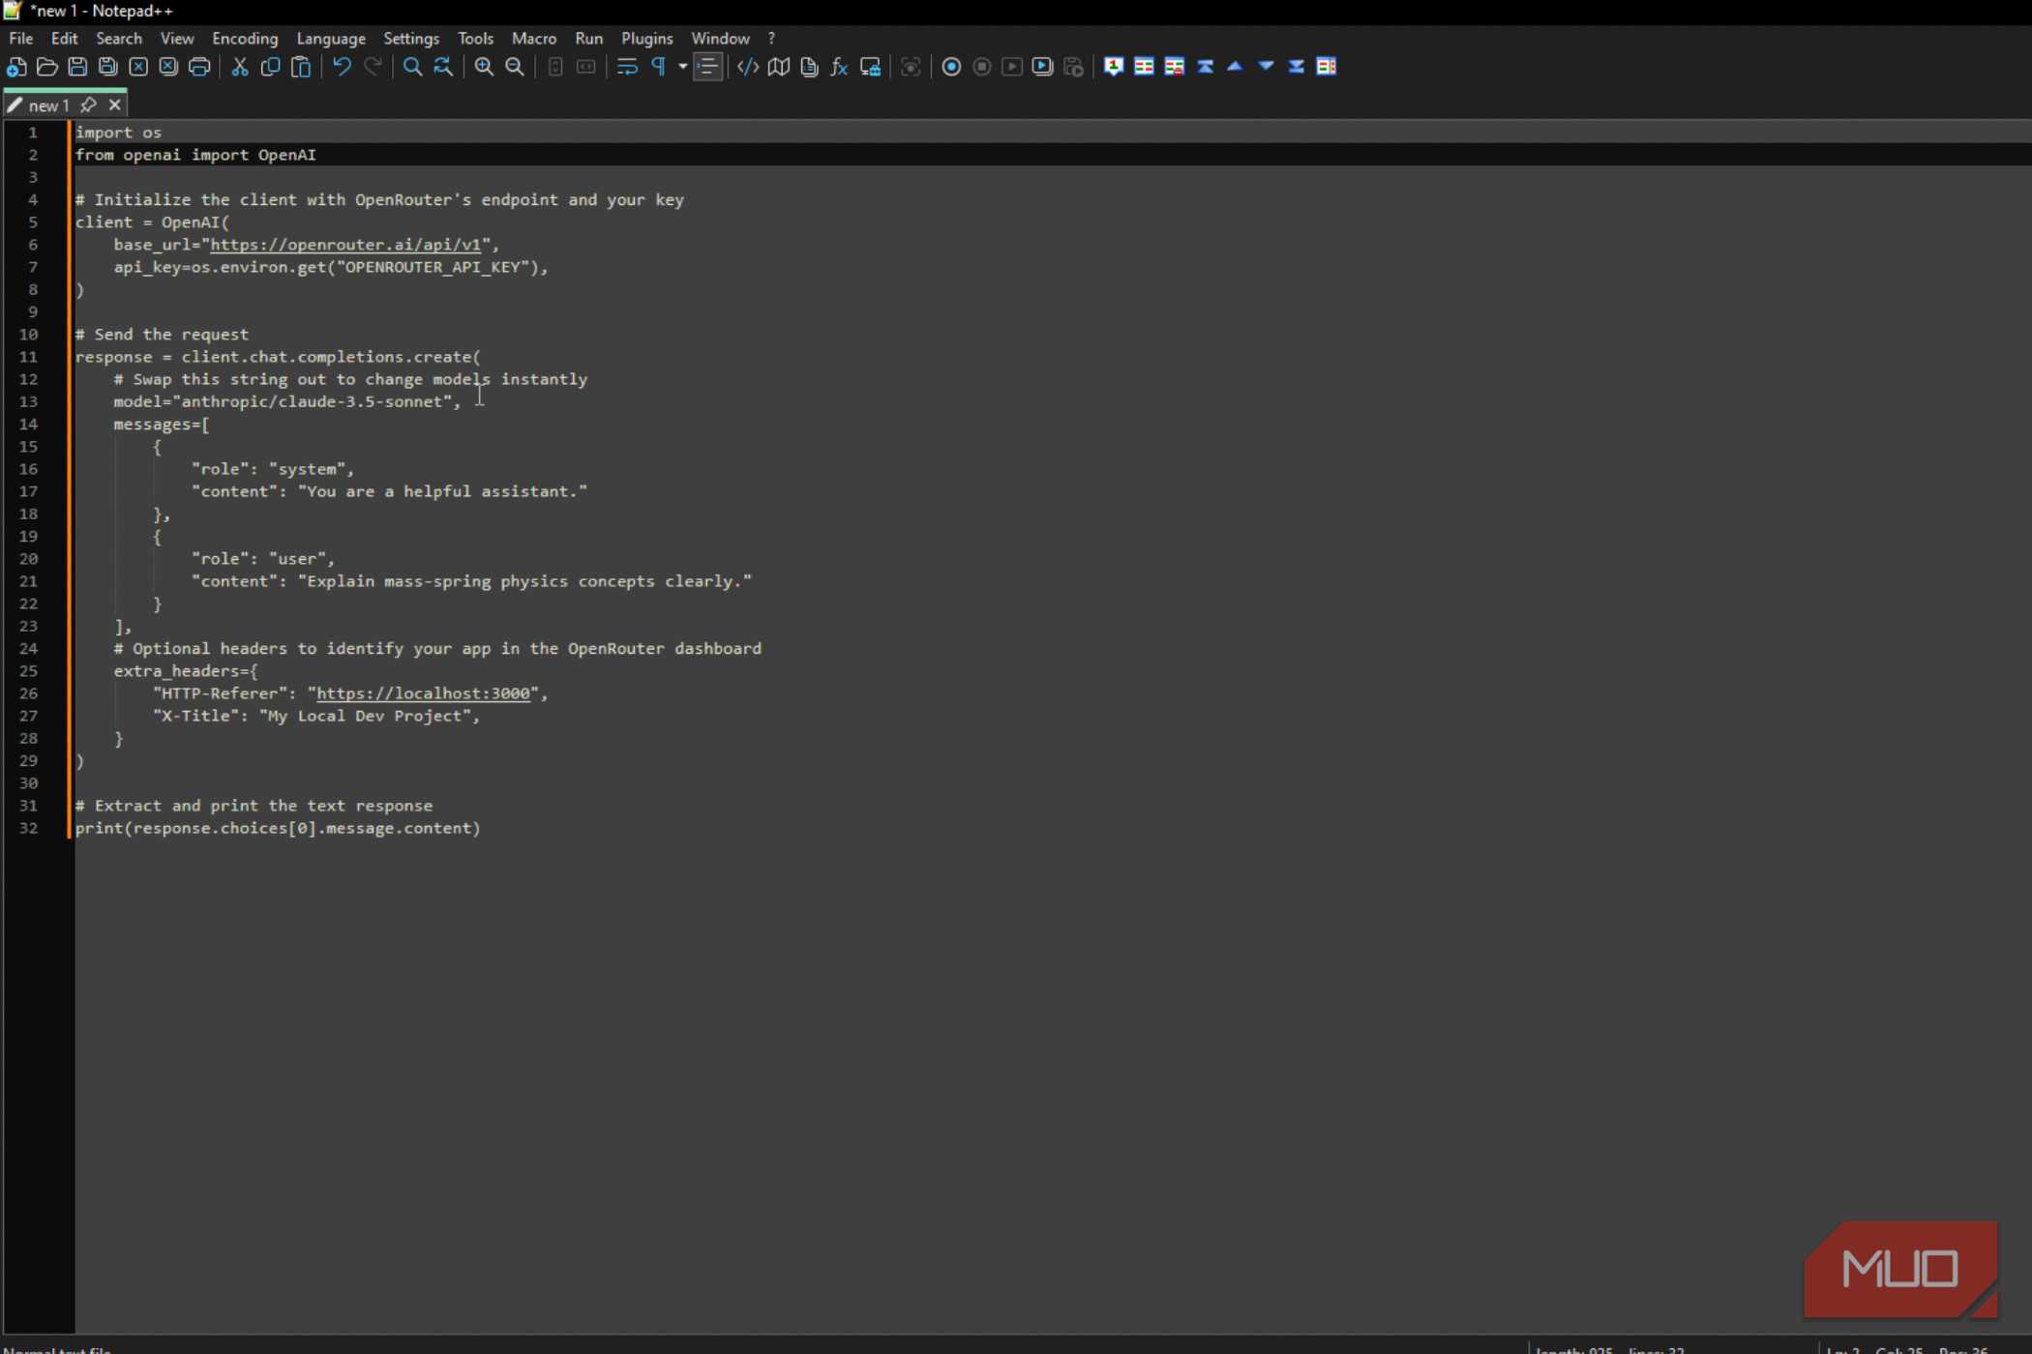Open the Plugins menu
Image resolution: width=2032 pixels, height=1354 pixels.
point(646,39)
